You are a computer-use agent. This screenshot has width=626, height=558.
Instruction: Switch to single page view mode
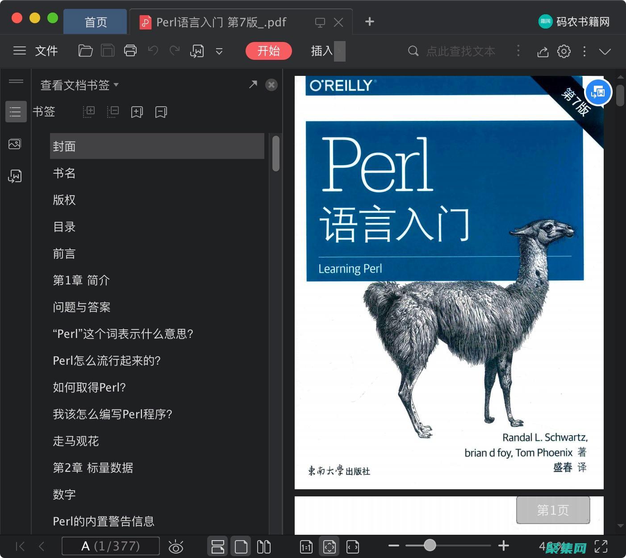pos(241,546)
